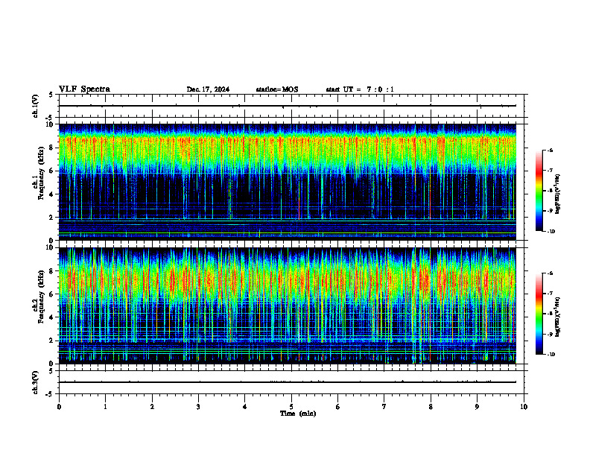
Task: Click the time axis tick label '10'
Action: click(x=524, y=407)
